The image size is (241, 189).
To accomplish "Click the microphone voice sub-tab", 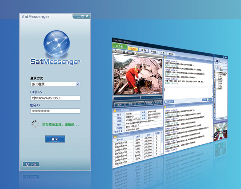I will coord(118,52).
